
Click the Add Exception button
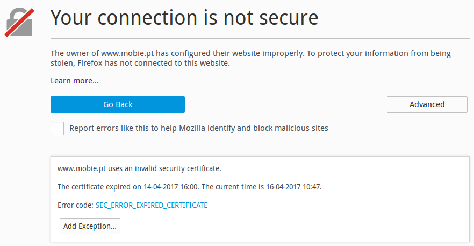(90, 226)
